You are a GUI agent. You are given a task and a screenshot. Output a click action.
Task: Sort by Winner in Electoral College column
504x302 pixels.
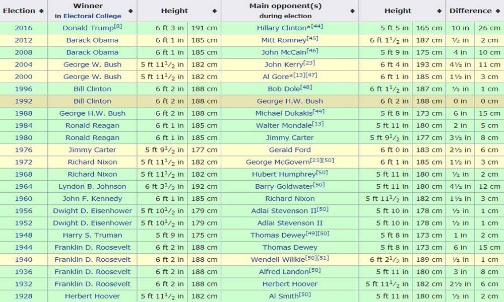coord(131,11)
